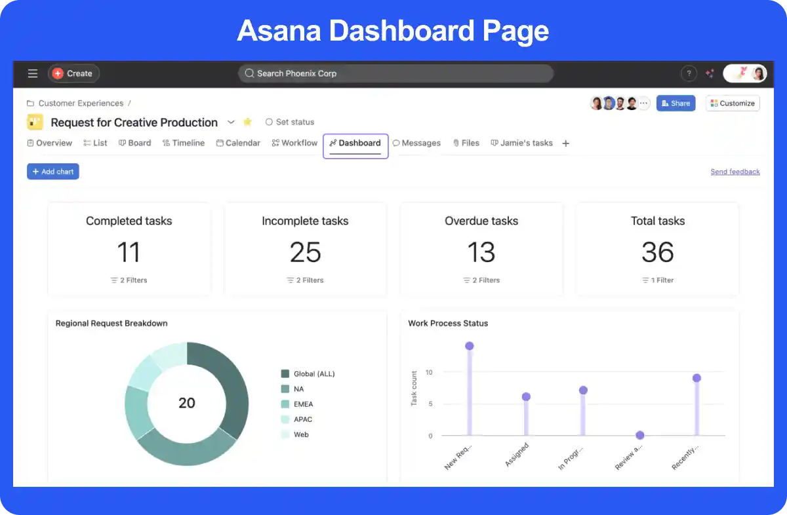Click the In Progr... lollipop data point
The image size is (787, 515).
(x=583, y=390)
